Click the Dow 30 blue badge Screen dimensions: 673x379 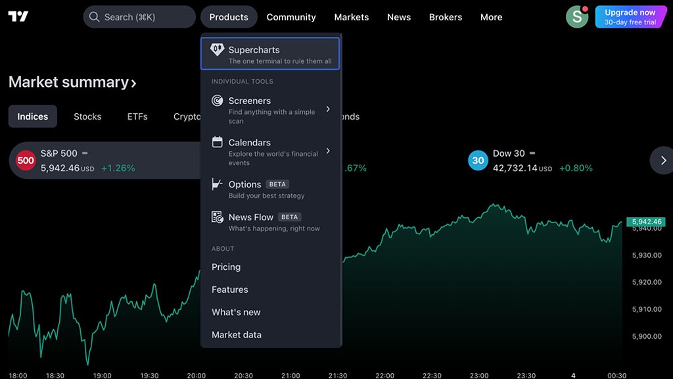coord(478,161)
